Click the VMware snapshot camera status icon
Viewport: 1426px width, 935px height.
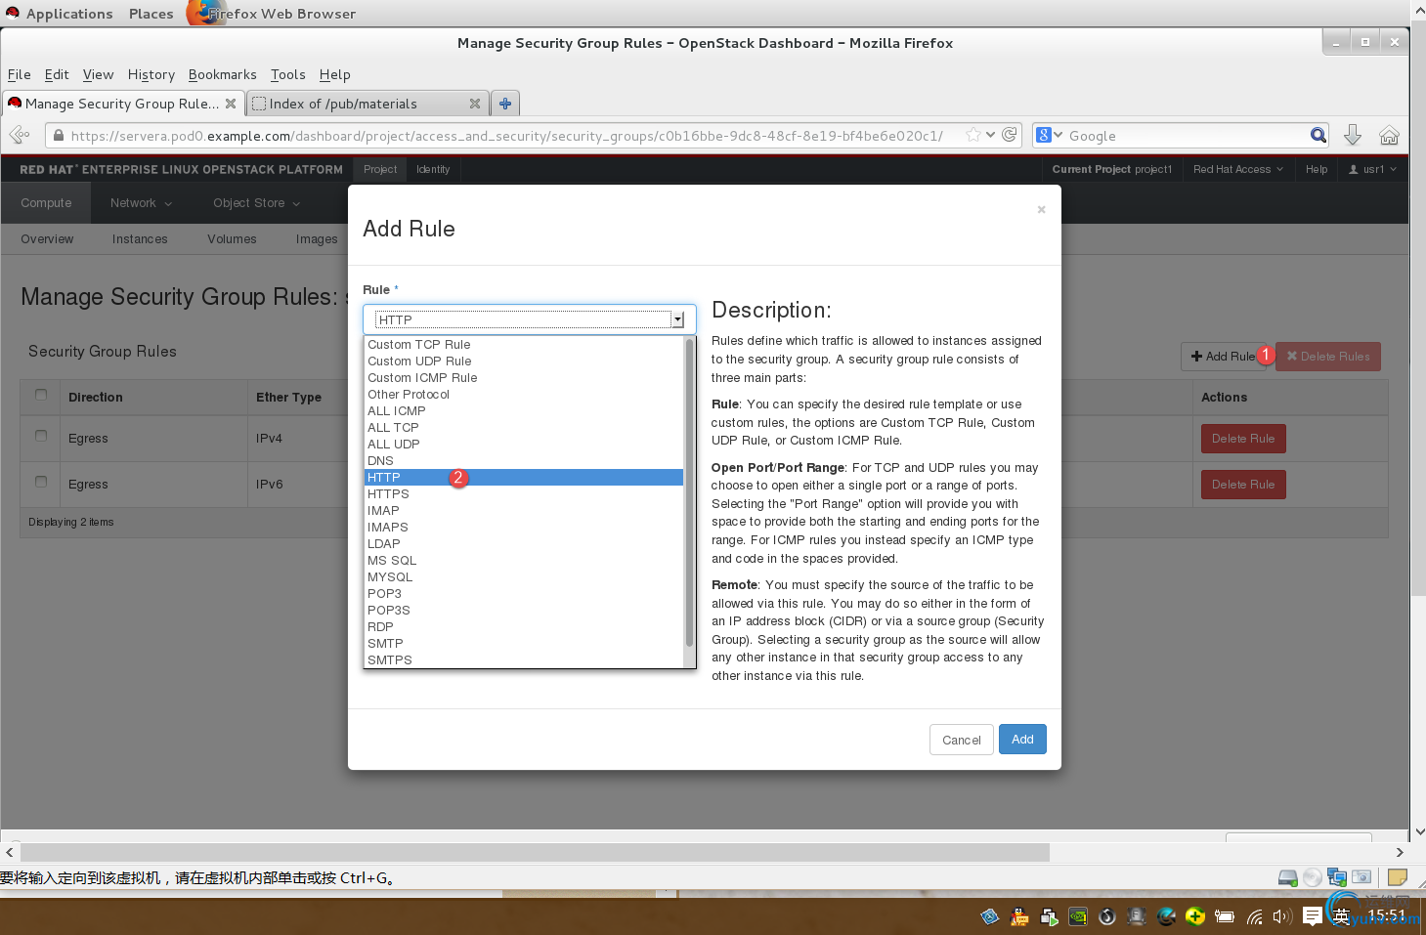point(1361,877)
